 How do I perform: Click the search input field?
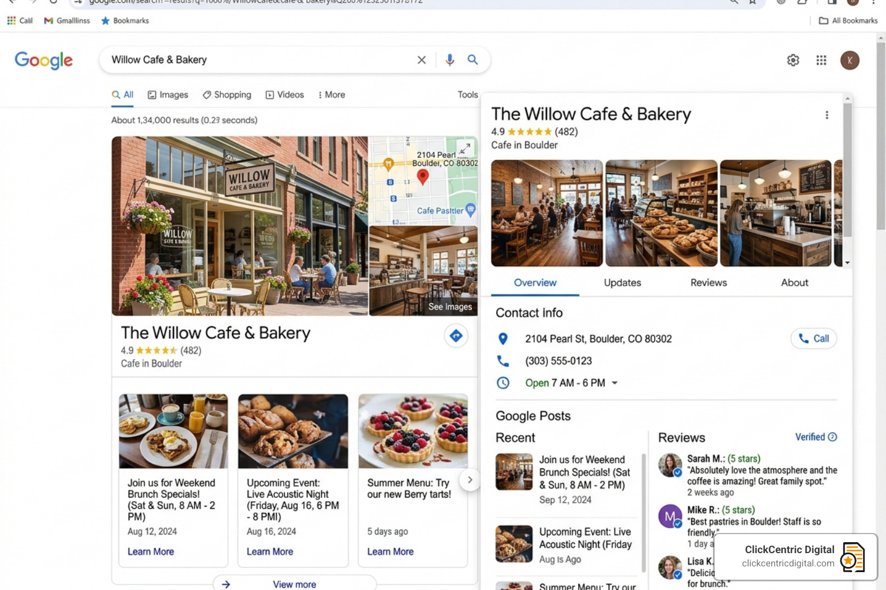(260, 60)
